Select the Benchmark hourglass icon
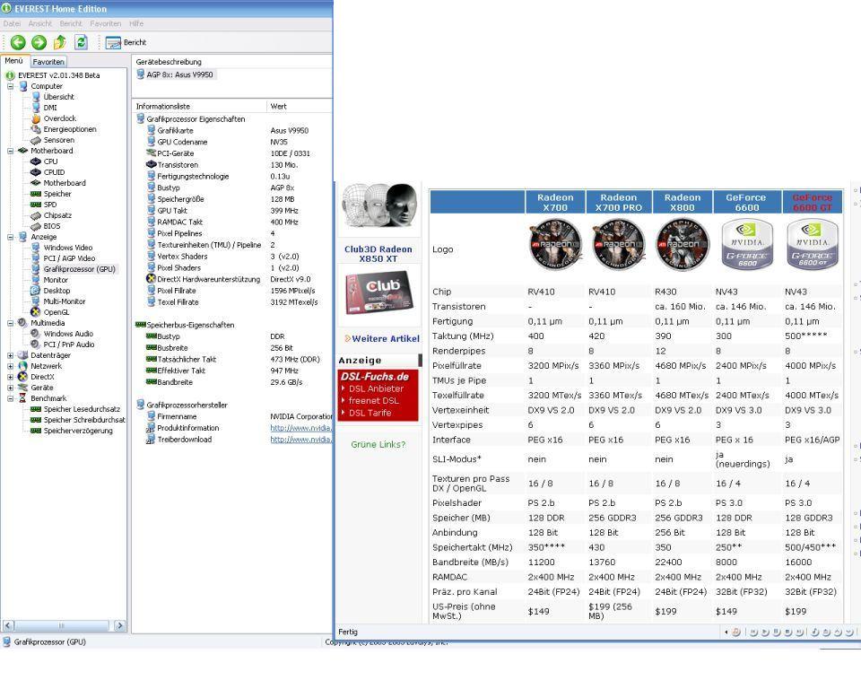861x689 pixels. tap(22, 398)
